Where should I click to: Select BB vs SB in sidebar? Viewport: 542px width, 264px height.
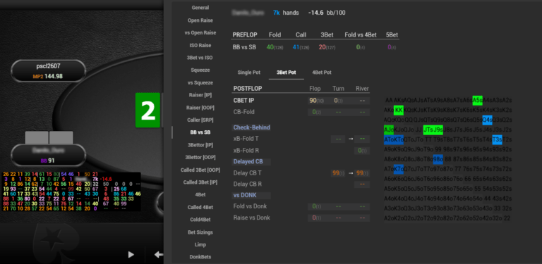(x=200, y=132)
